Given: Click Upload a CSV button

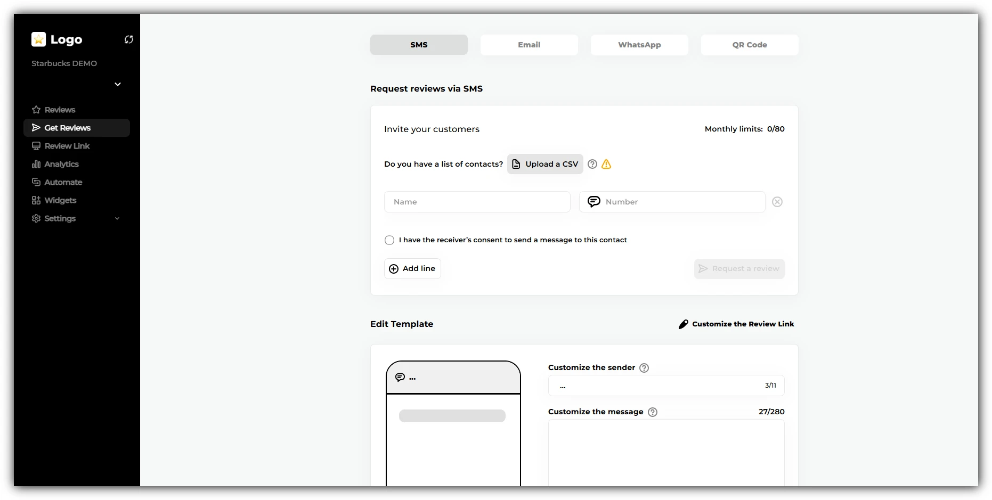Looking at the screenshot, I should tap(545, 164).
